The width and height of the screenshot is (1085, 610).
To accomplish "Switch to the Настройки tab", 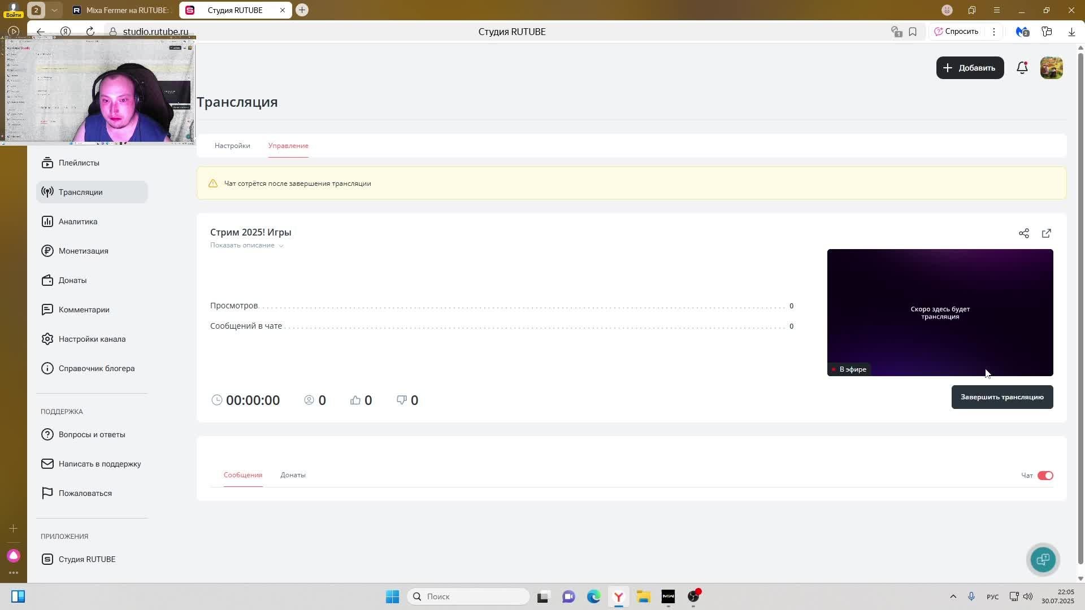I will [x=232, y=146].
